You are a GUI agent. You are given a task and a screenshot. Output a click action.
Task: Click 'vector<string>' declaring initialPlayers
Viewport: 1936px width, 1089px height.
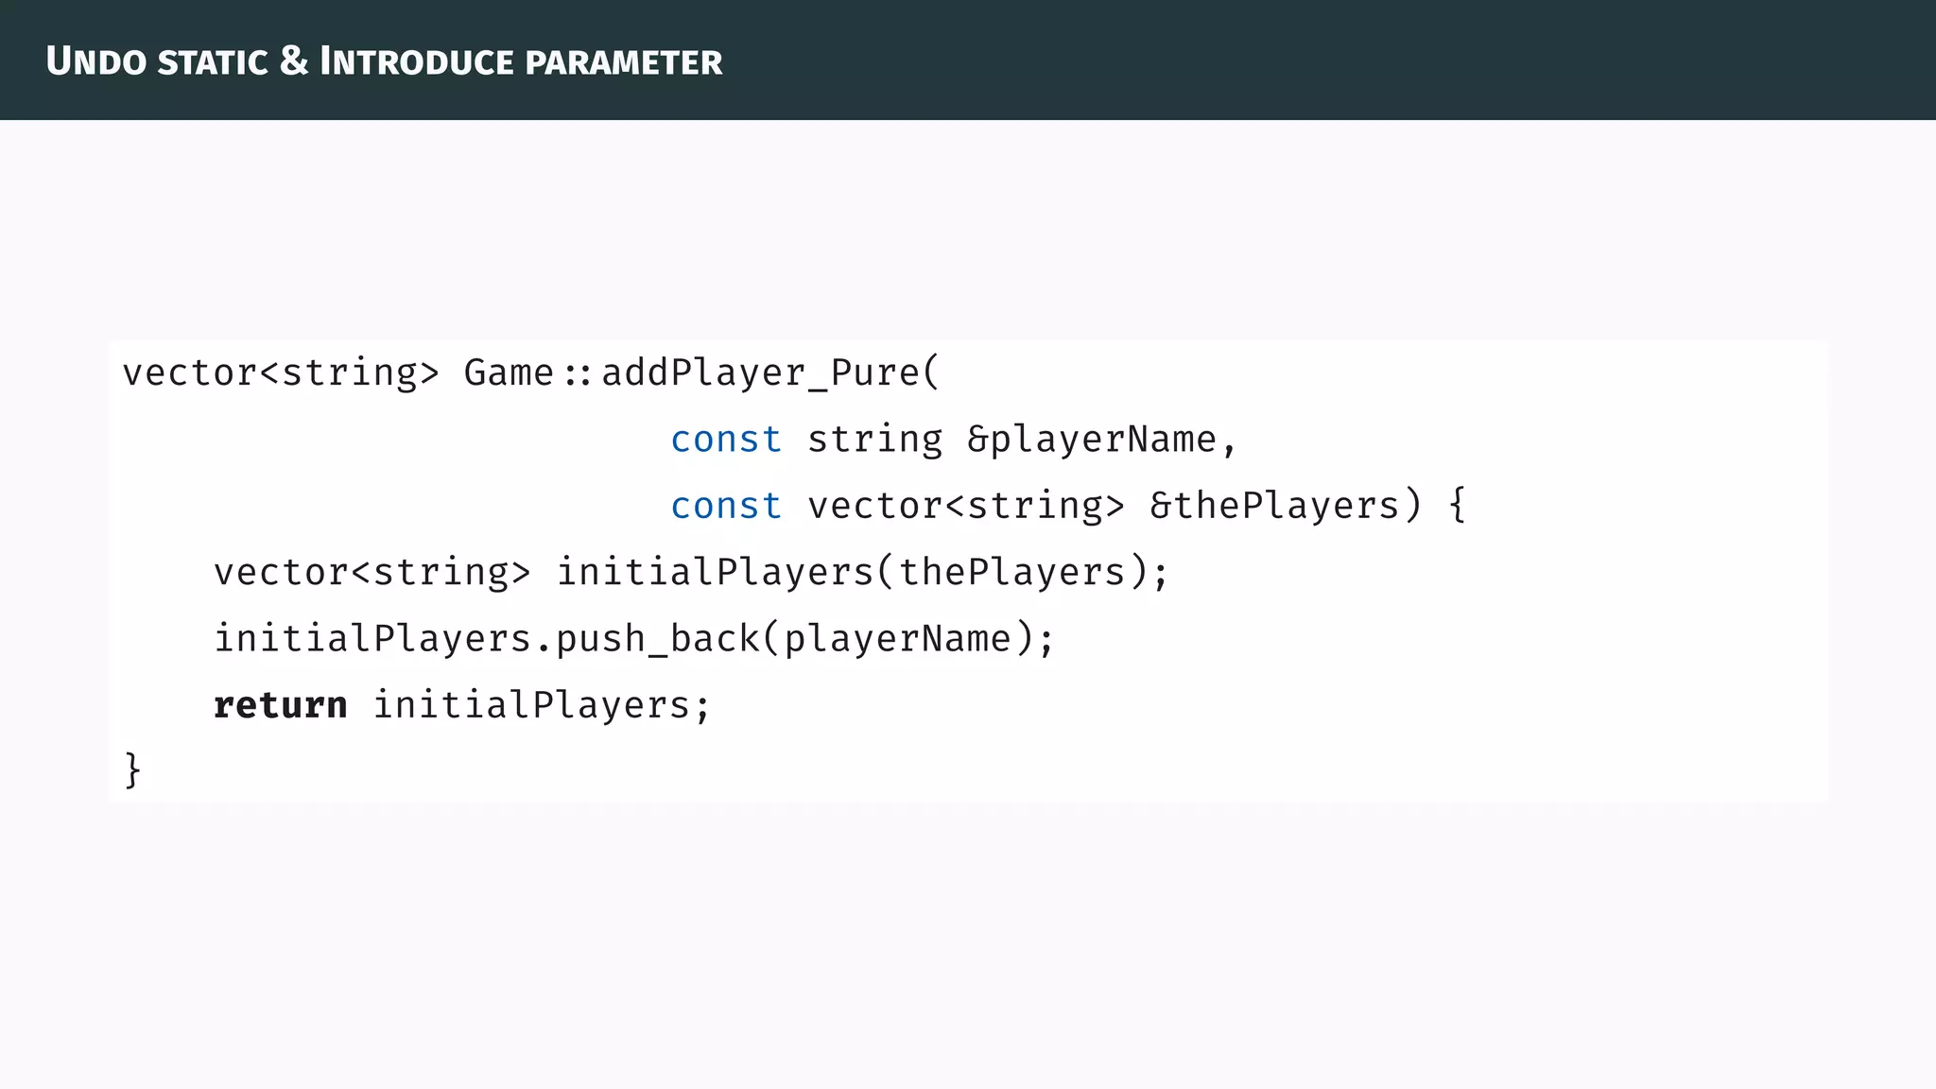coord(372,572)
